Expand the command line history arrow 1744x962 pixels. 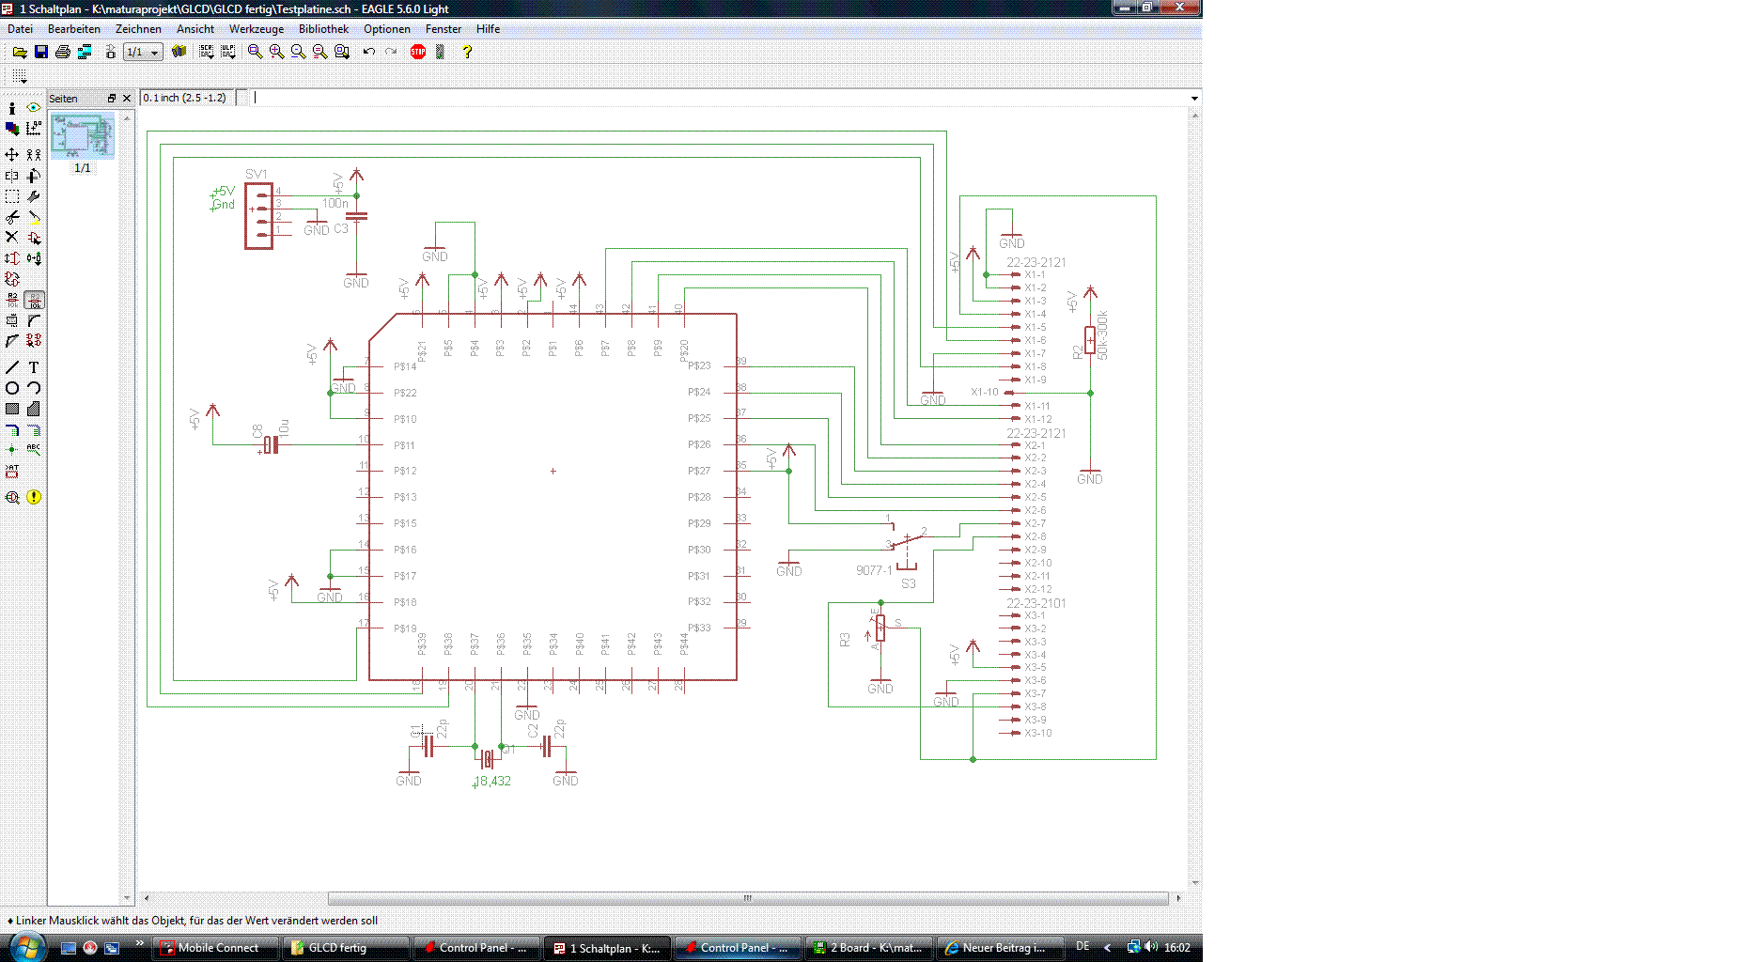point(1194,98)
